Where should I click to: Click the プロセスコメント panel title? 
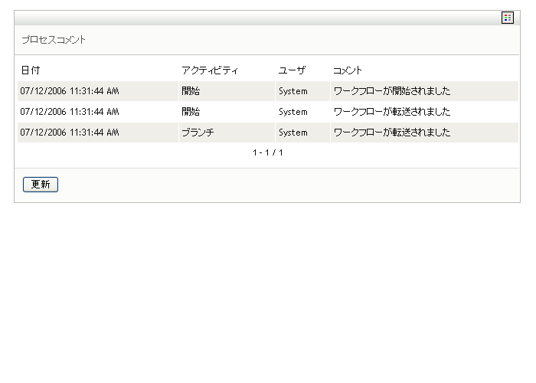[54, 40]
